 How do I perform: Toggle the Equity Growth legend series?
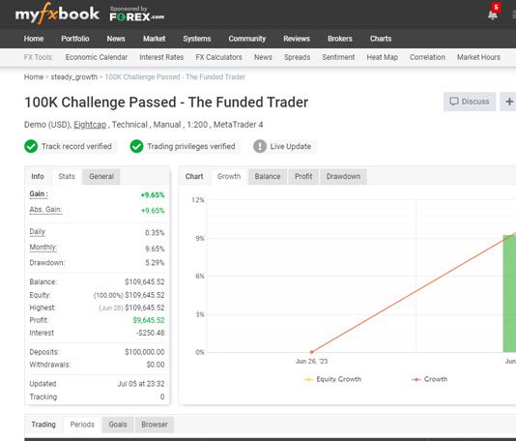(x=332, y=379)
